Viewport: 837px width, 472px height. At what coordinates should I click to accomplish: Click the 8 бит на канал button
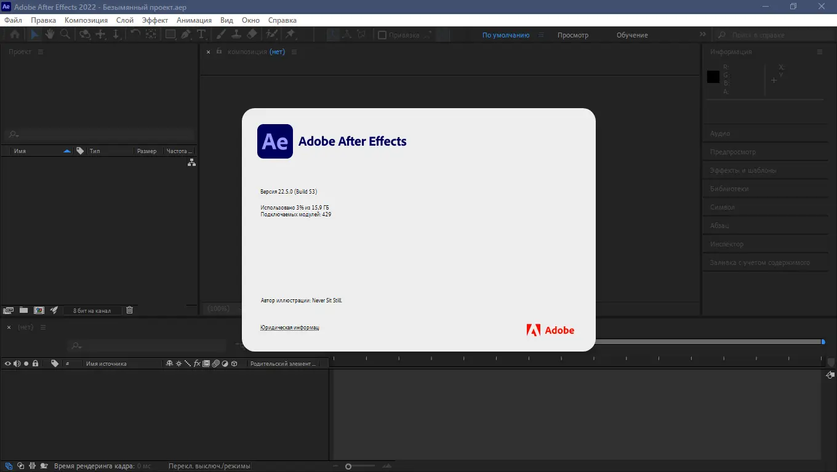(x=92, y=310)
